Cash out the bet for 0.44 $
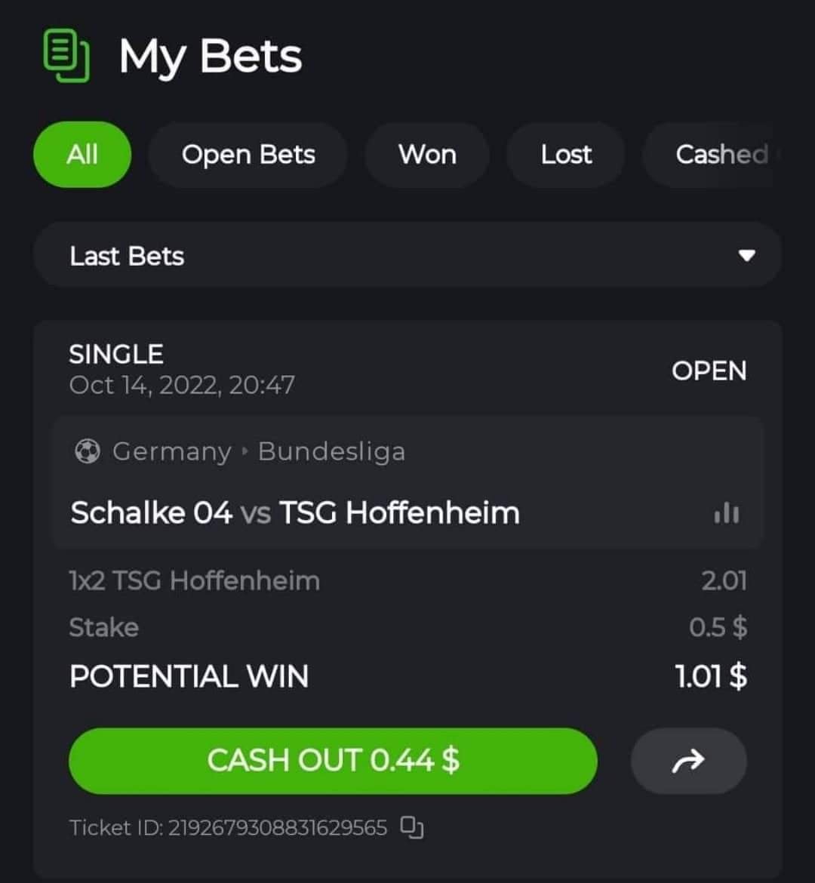815x883 pixels. (x=333, y=761)
